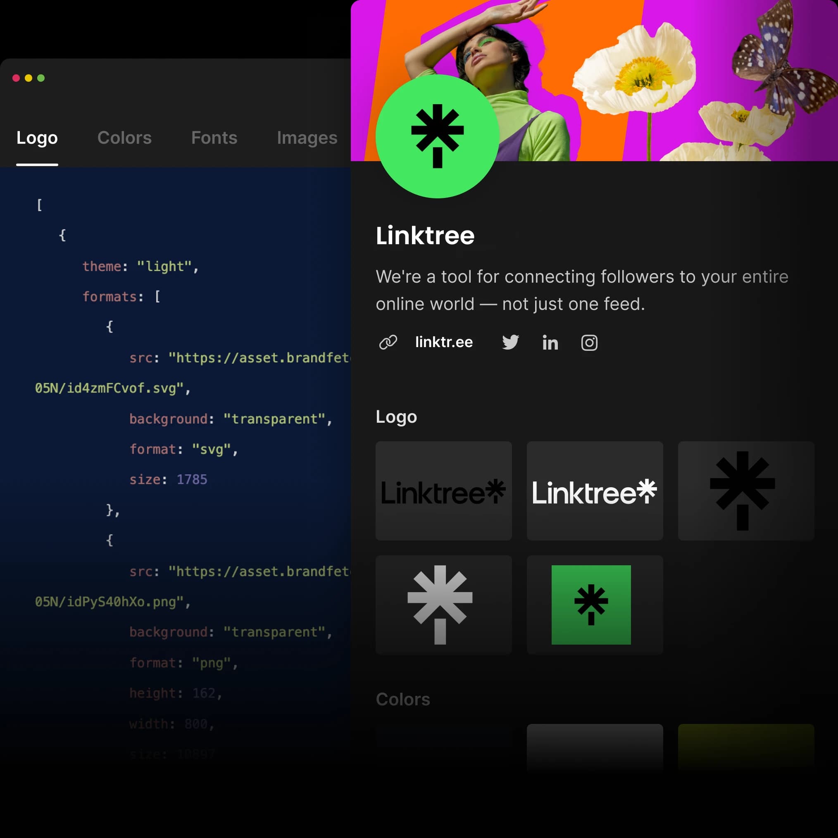
Task: Open the Logo tab in code panel
Action: click(37, 138)
